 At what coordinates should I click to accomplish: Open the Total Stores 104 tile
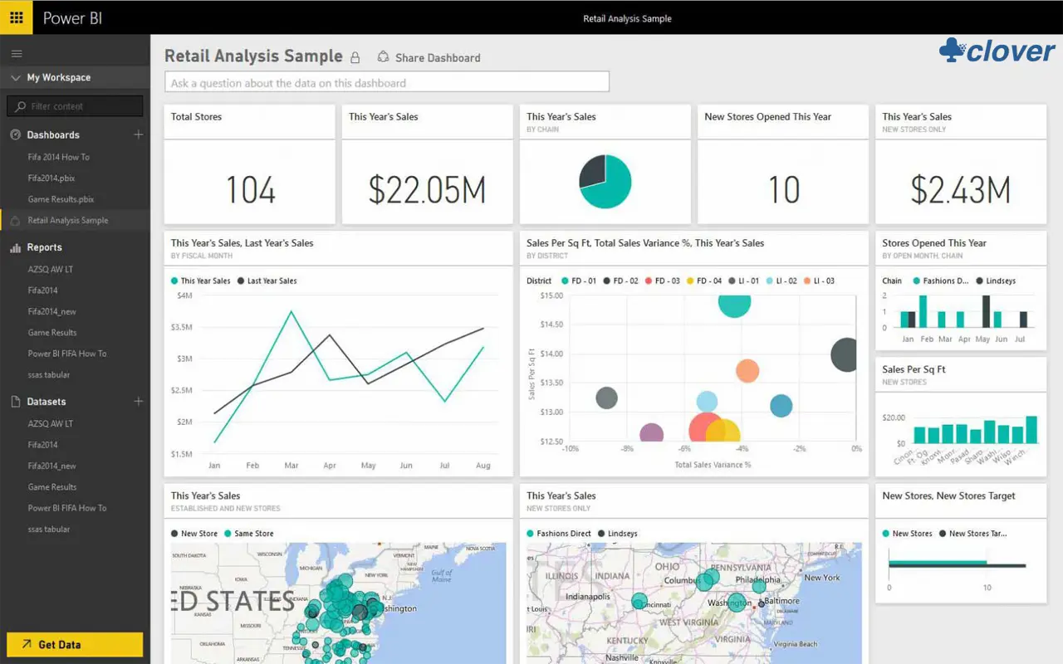[x=250, y=164]
